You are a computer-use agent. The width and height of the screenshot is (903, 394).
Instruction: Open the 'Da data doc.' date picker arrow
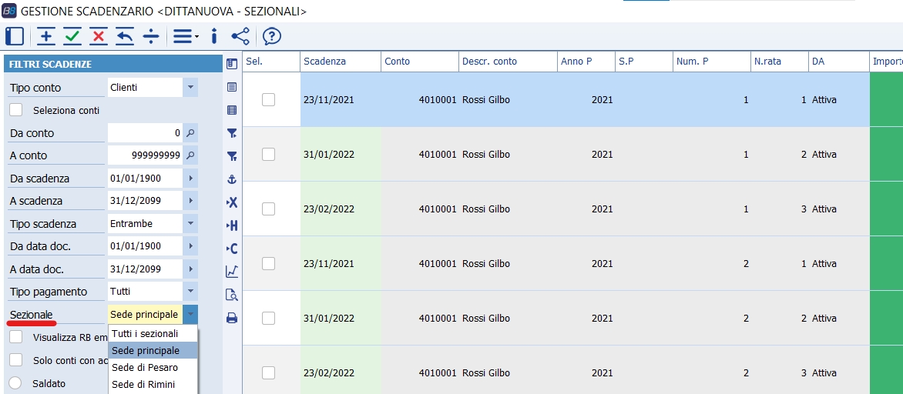tap(190, 246)
